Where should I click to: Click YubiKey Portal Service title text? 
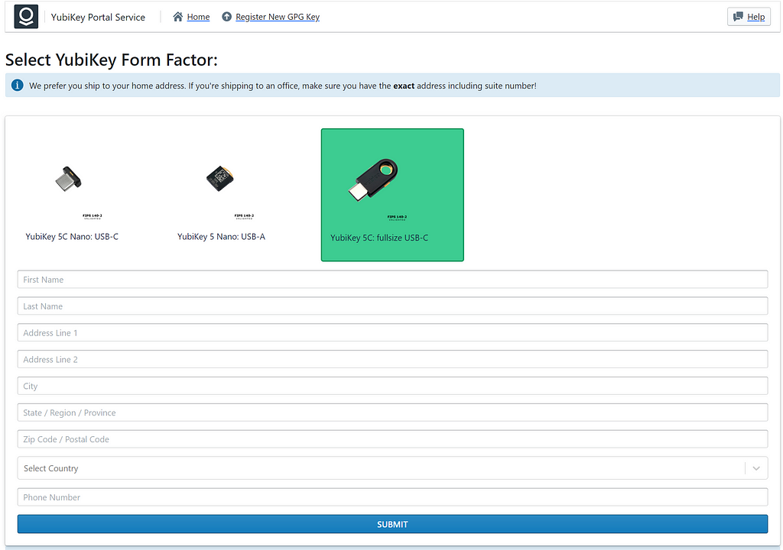(98, 17)
